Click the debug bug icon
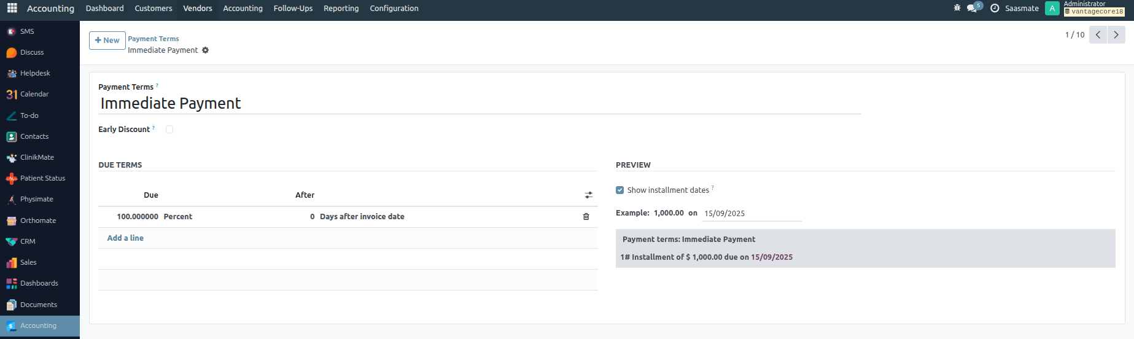This screenshot has height=339, width=1134. (x=957, y=8)
